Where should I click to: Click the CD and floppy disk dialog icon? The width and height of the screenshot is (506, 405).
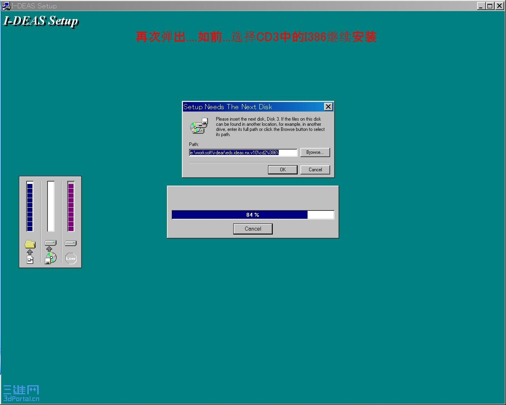coord(199,126)
